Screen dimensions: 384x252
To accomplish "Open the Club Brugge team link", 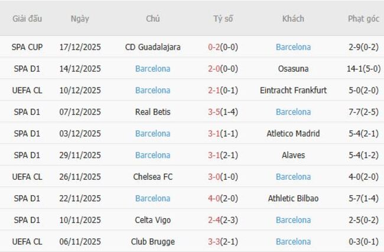I will tap(153, 241).
